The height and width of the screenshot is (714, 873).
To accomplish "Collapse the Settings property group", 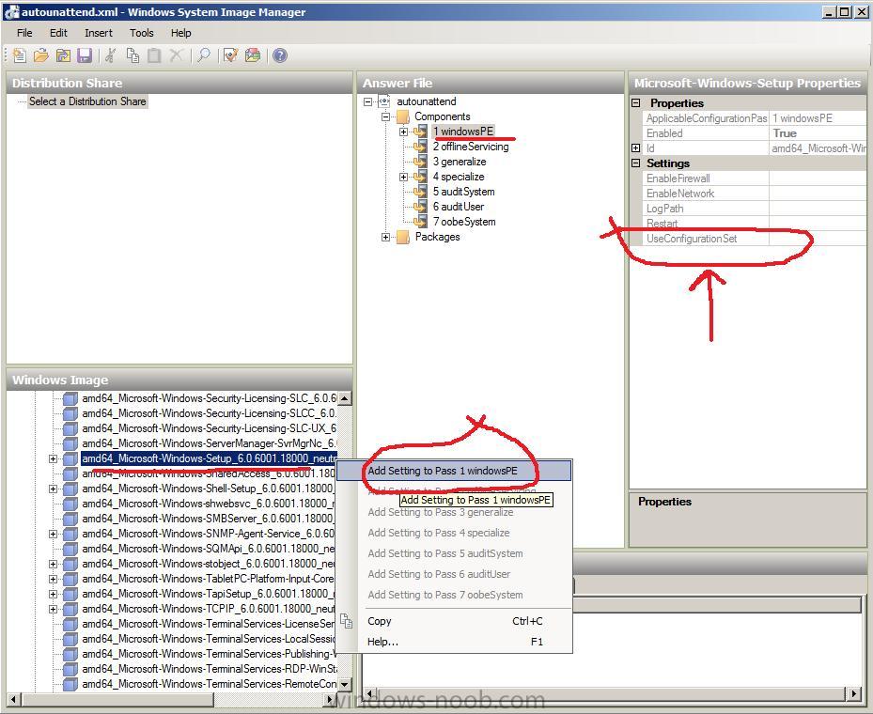I will tap(636, 163).
